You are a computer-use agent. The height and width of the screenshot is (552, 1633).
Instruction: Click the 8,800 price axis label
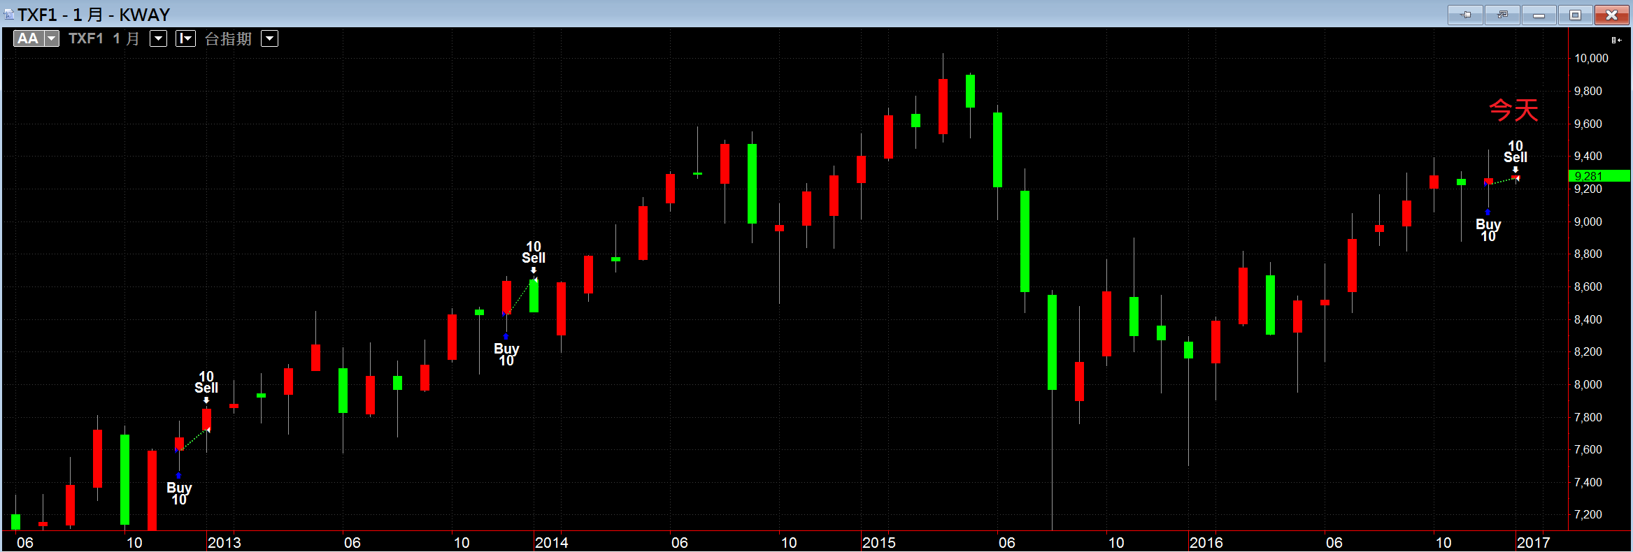(1588, 254)
